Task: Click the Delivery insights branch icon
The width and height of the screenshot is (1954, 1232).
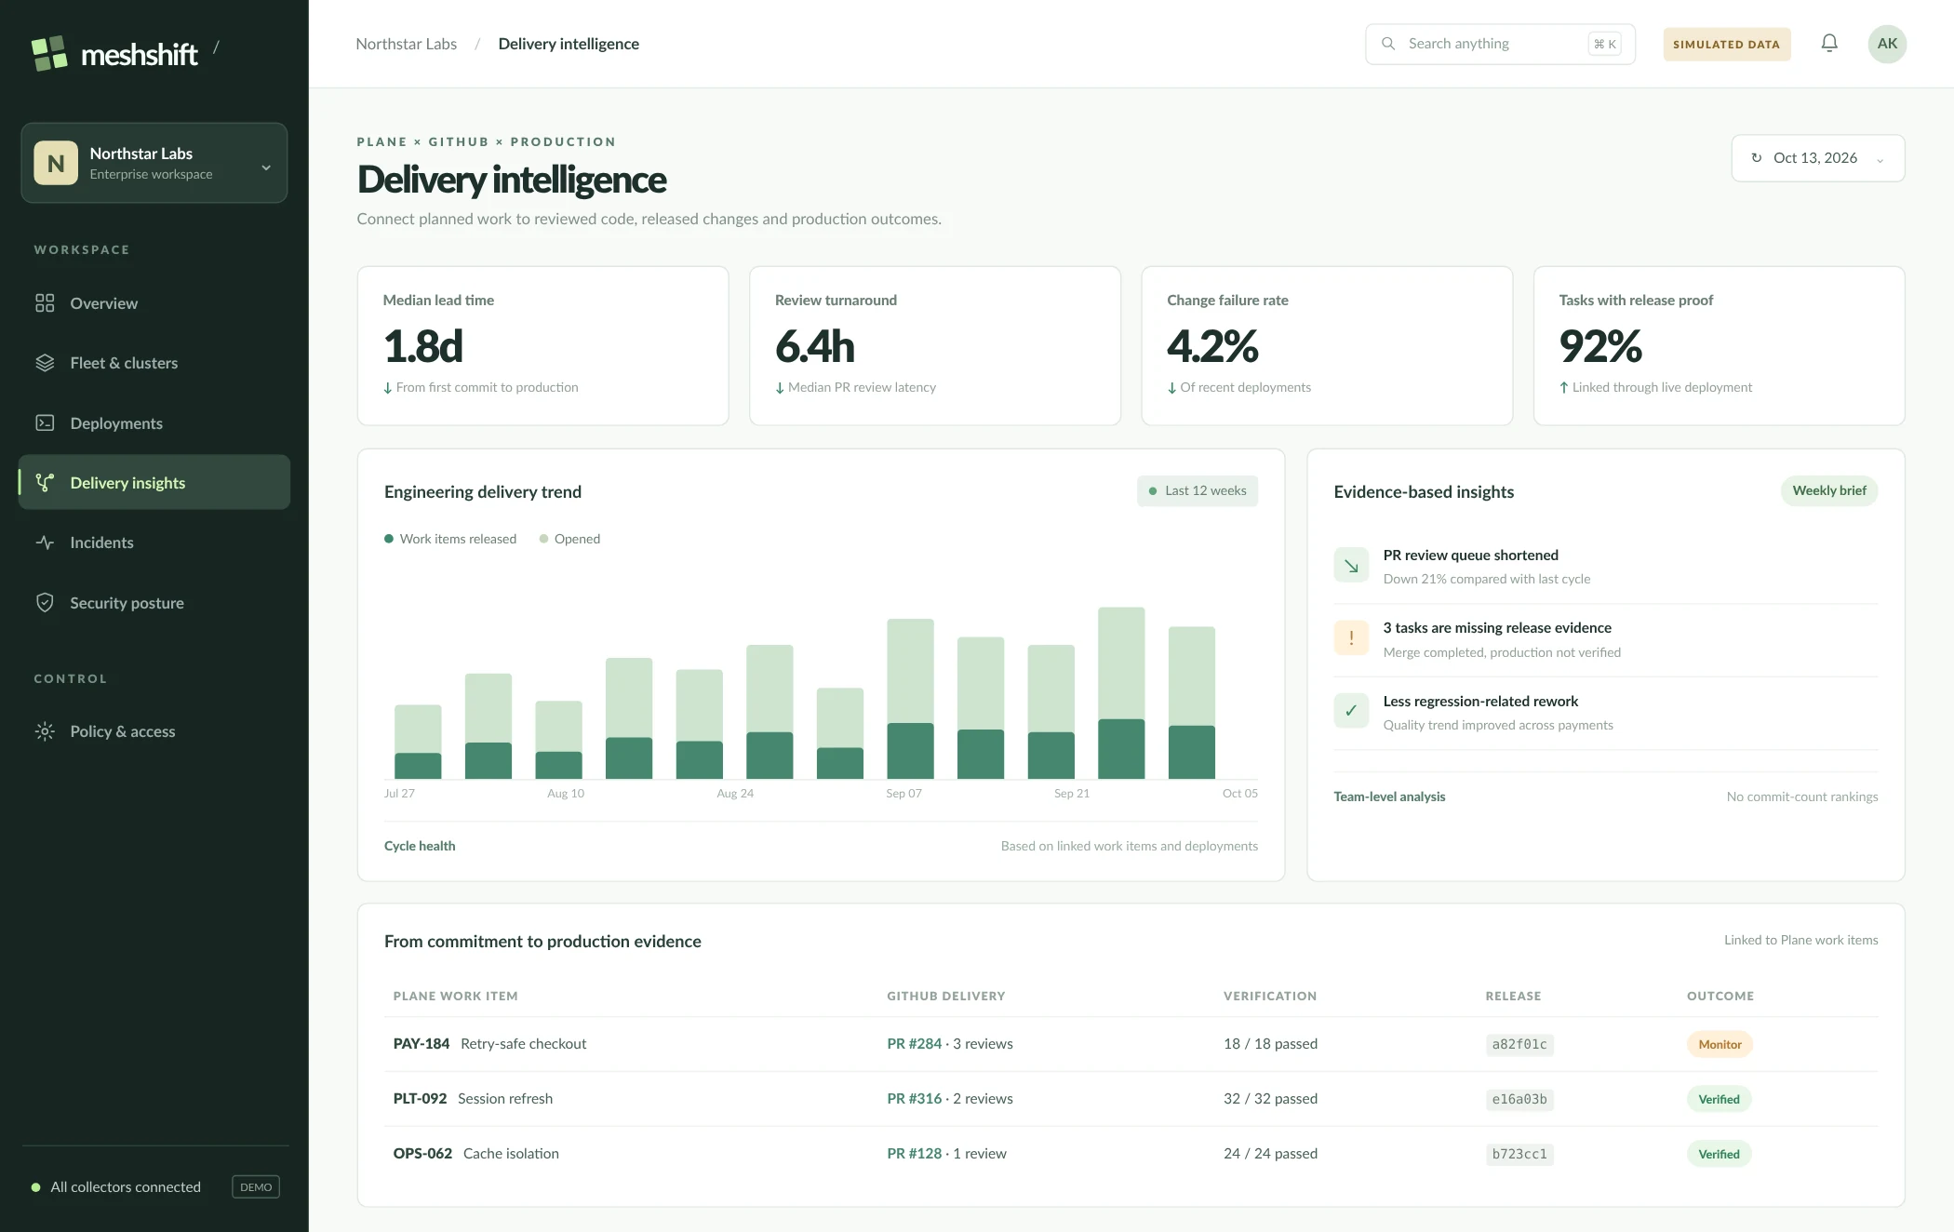Action: (45, 482)
